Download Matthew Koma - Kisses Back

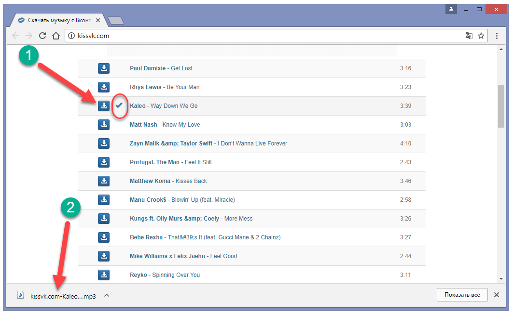pos(104,181)
